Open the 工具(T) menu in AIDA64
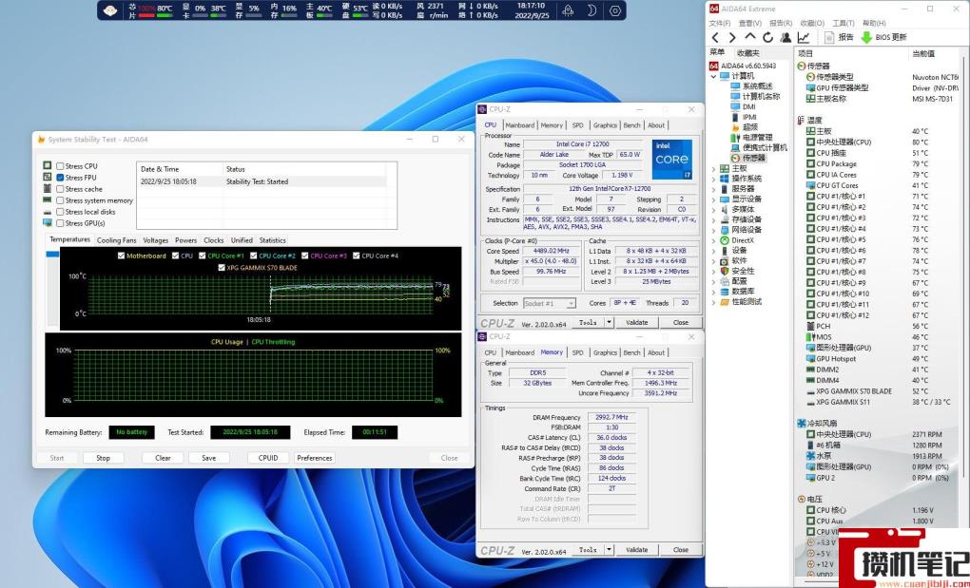The height and width of the screenshot is (588, 970). [x=843, y=24]
